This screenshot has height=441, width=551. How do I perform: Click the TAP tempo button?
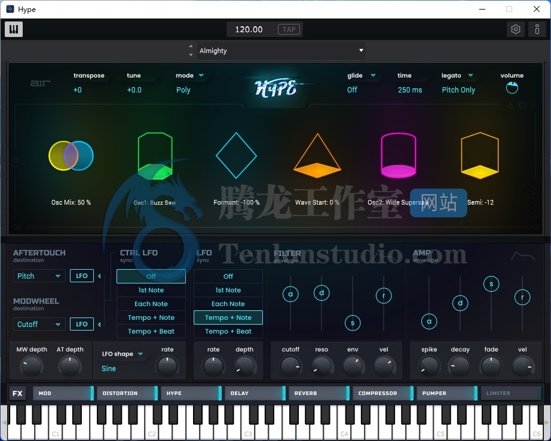[289, 29]
